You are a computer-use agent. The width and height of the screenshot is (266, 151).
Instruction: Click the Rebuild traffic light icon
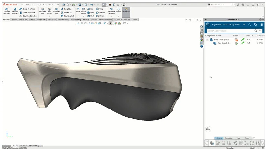[x=110, y=5]
